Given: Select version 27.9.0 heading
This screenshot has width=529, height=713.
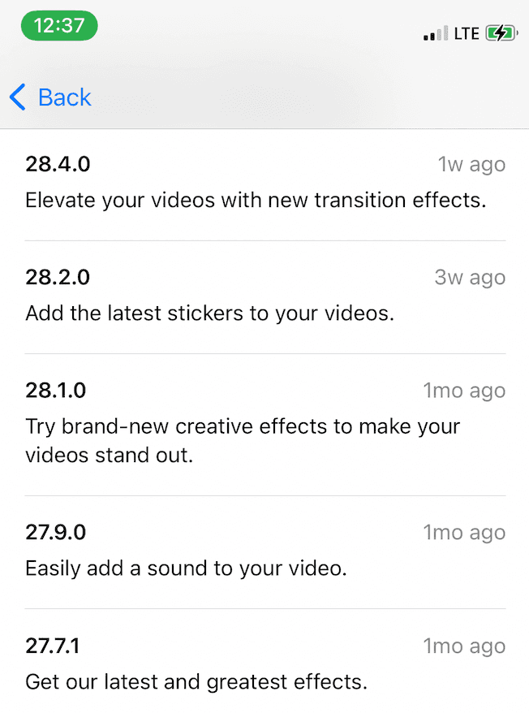Looking at the screenshot, I should [x=56, y=533].
